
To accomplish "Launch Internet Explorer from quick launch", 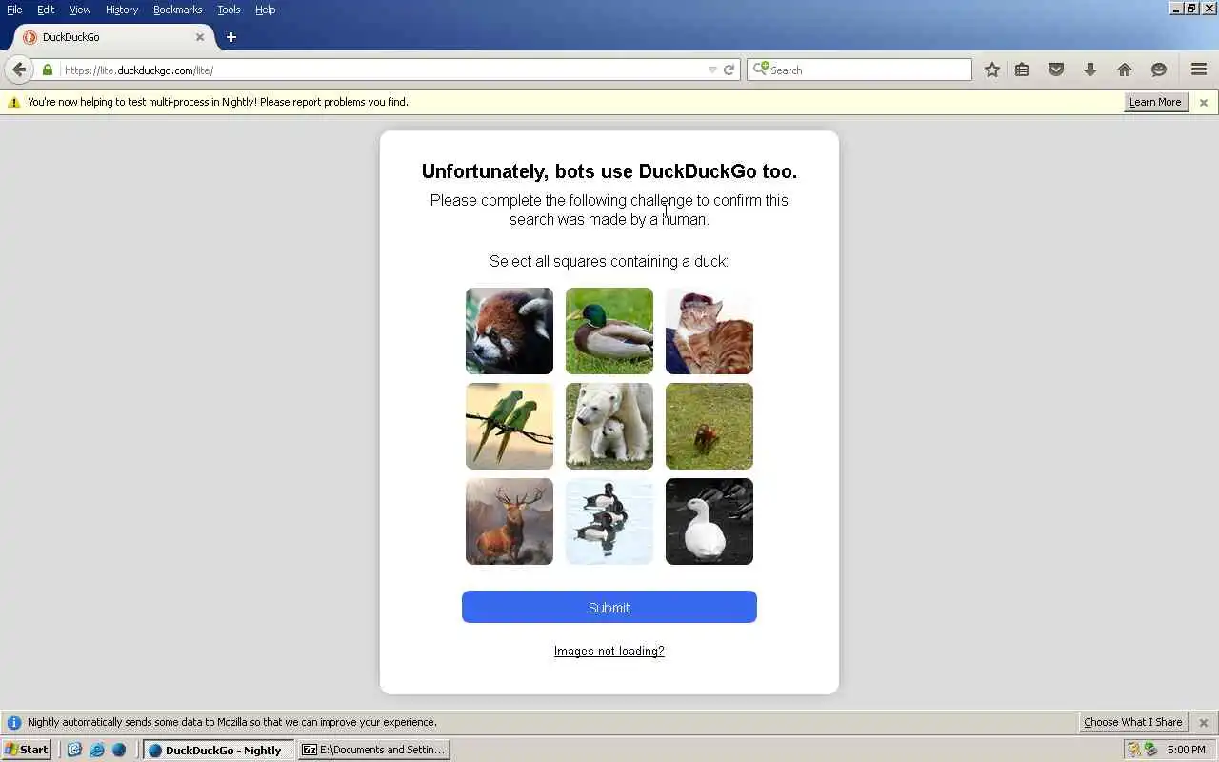I will point(96,750).
